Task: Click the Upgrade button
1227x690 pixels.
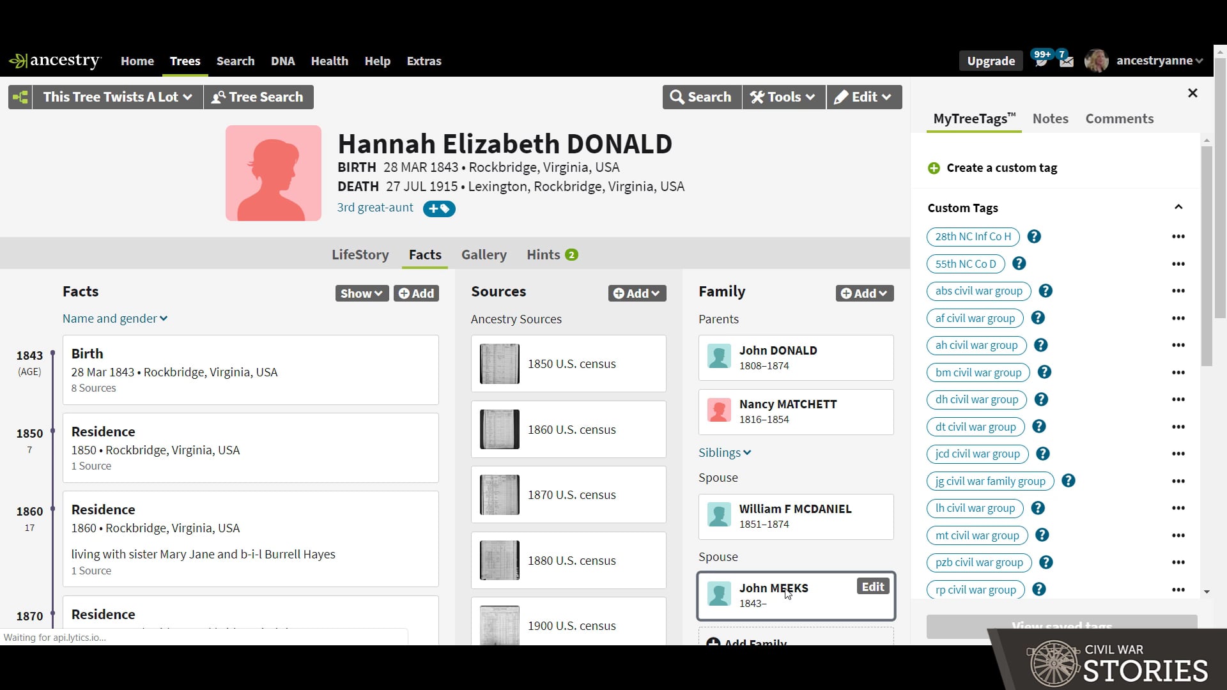Action: point(991,61)
